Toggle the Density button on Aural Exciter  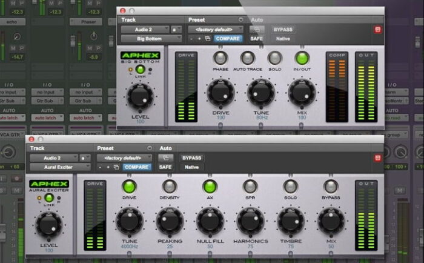point(169,186)
